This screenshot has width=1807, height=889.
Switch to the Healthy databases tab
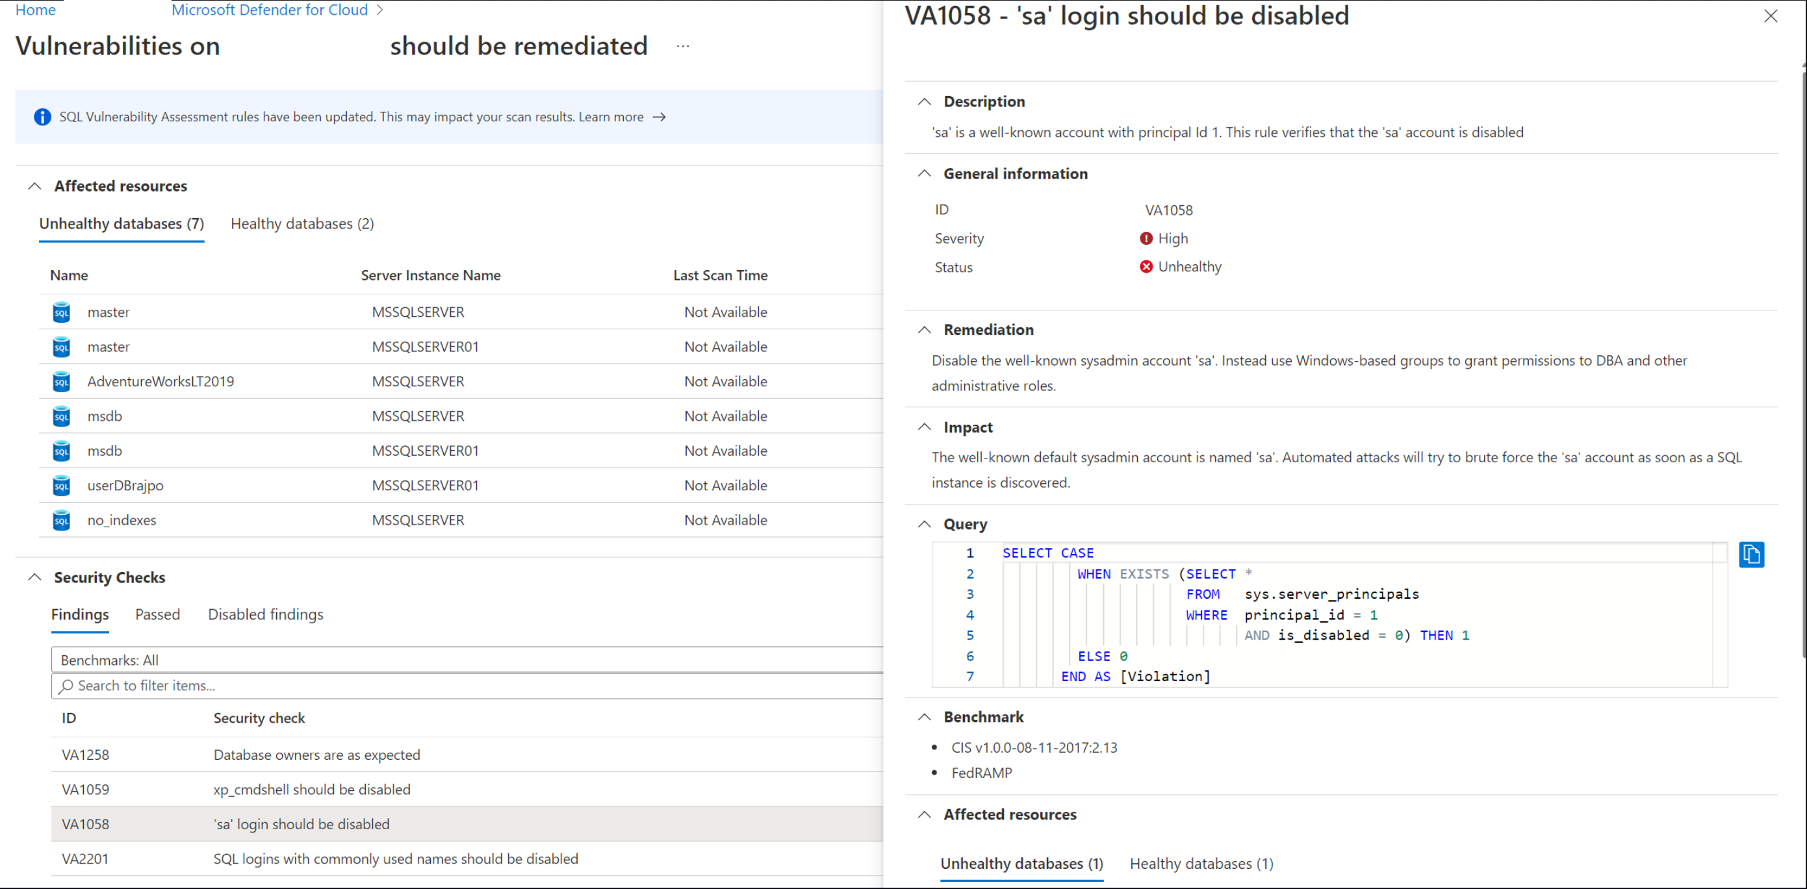302,222
